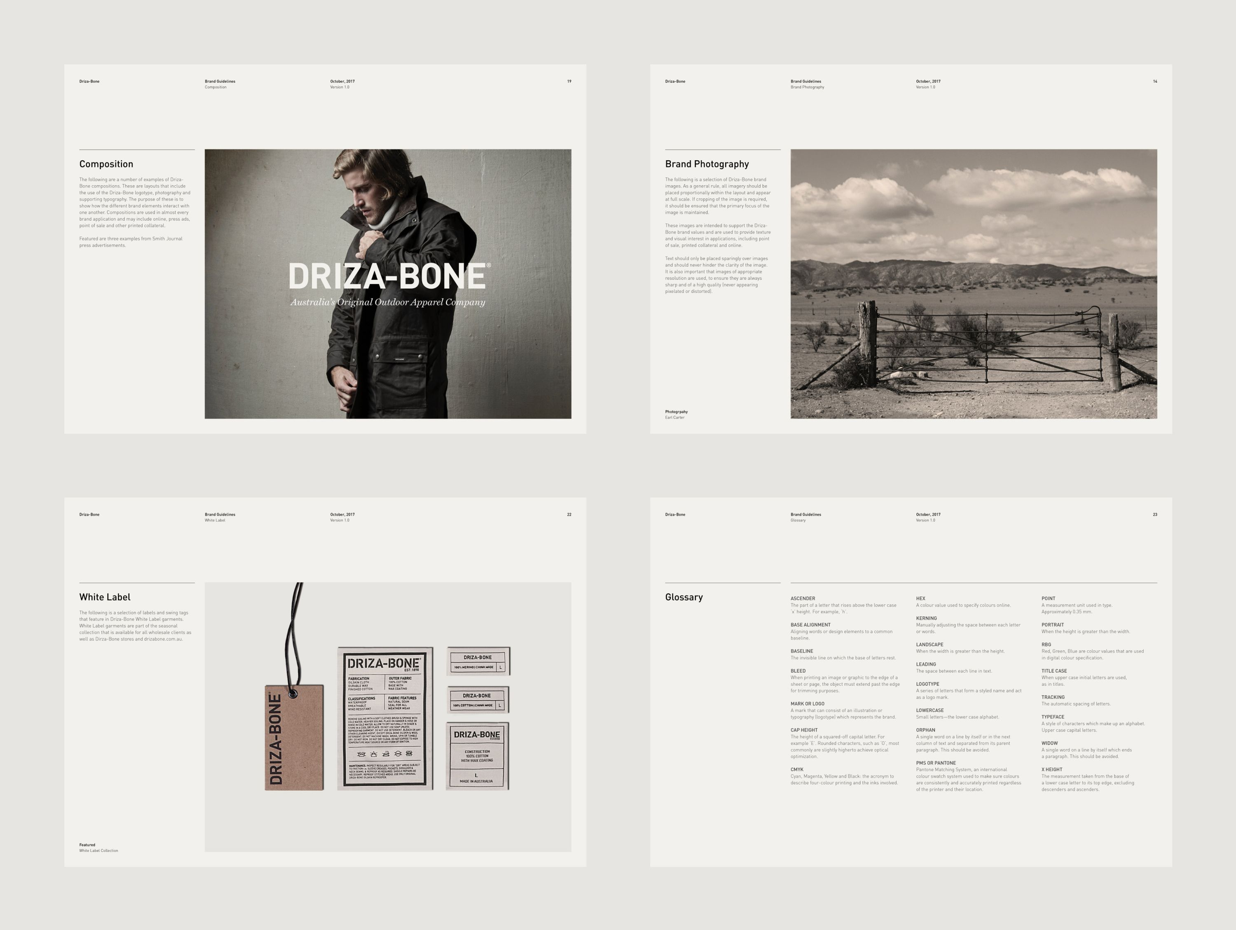Click the KERNING glossary term

point(926,618)
